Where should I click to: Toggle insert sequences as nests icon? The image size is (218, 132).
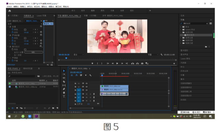pyautogui.click(x=72, y=75)
